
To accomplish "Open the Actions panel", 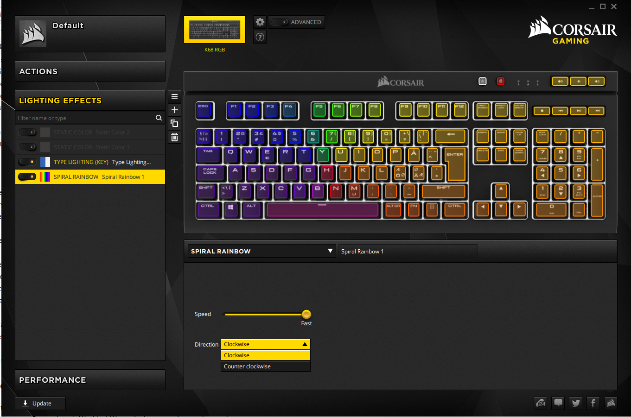I will pyautogui.click(x=90, y=71).
